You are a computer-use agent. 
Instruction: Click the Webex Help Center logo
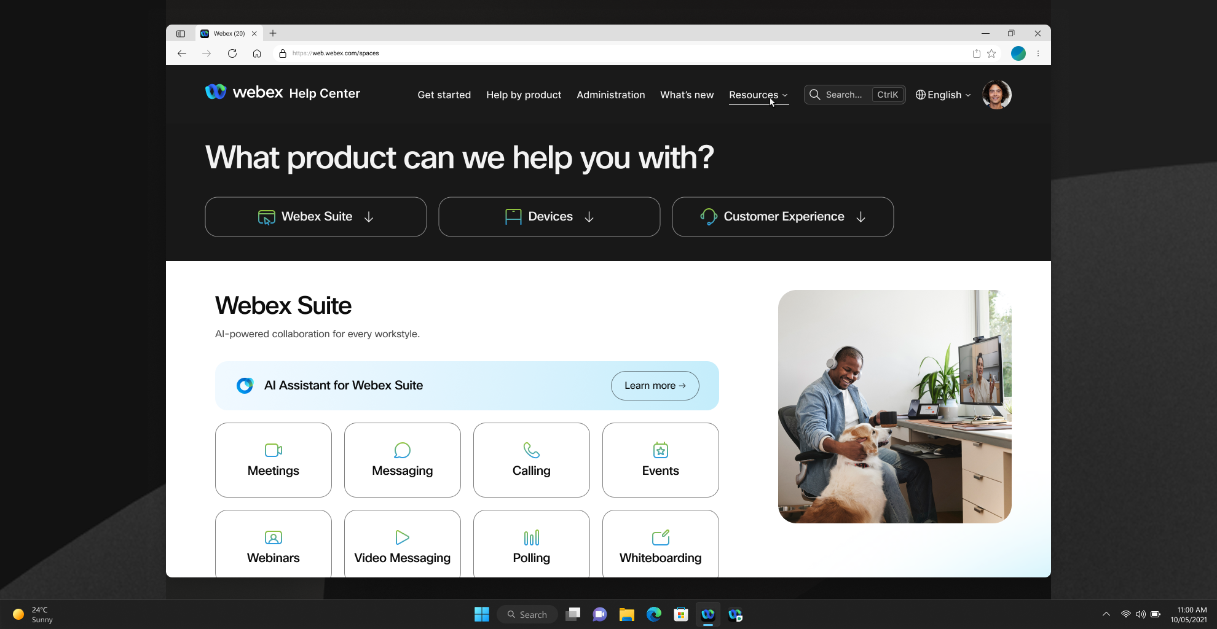coord(282,93)
